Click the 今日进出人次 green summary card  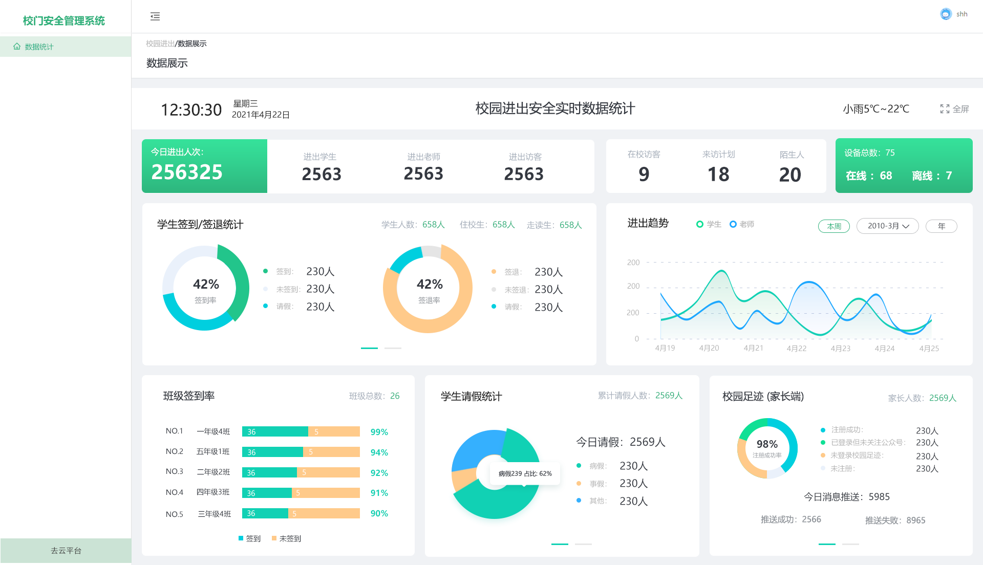[204, 166]
